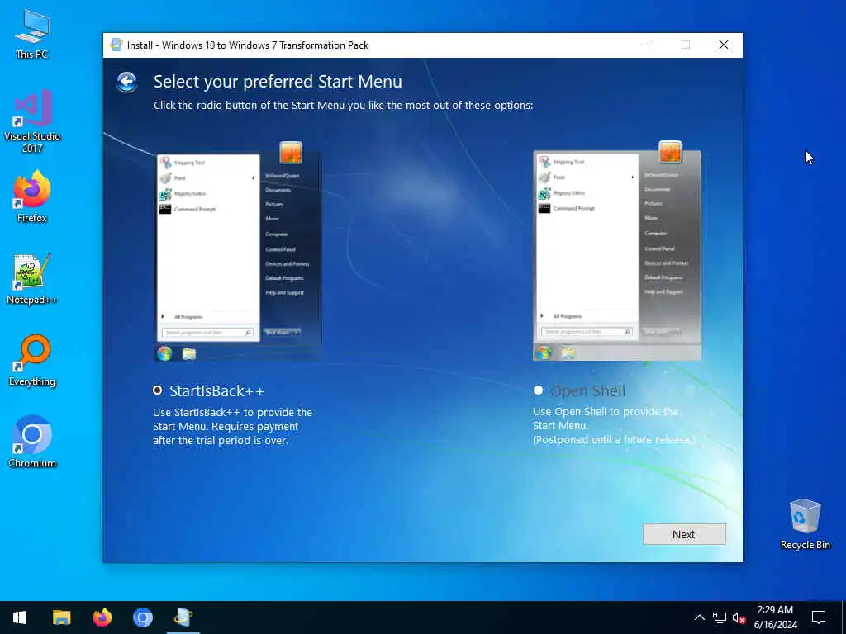Select the Everything search desktop shortcut

click(x=32, y=361)
